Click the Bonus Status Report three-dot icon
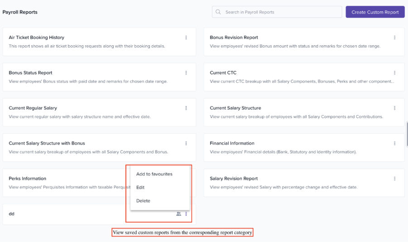 tap(186, 73)
